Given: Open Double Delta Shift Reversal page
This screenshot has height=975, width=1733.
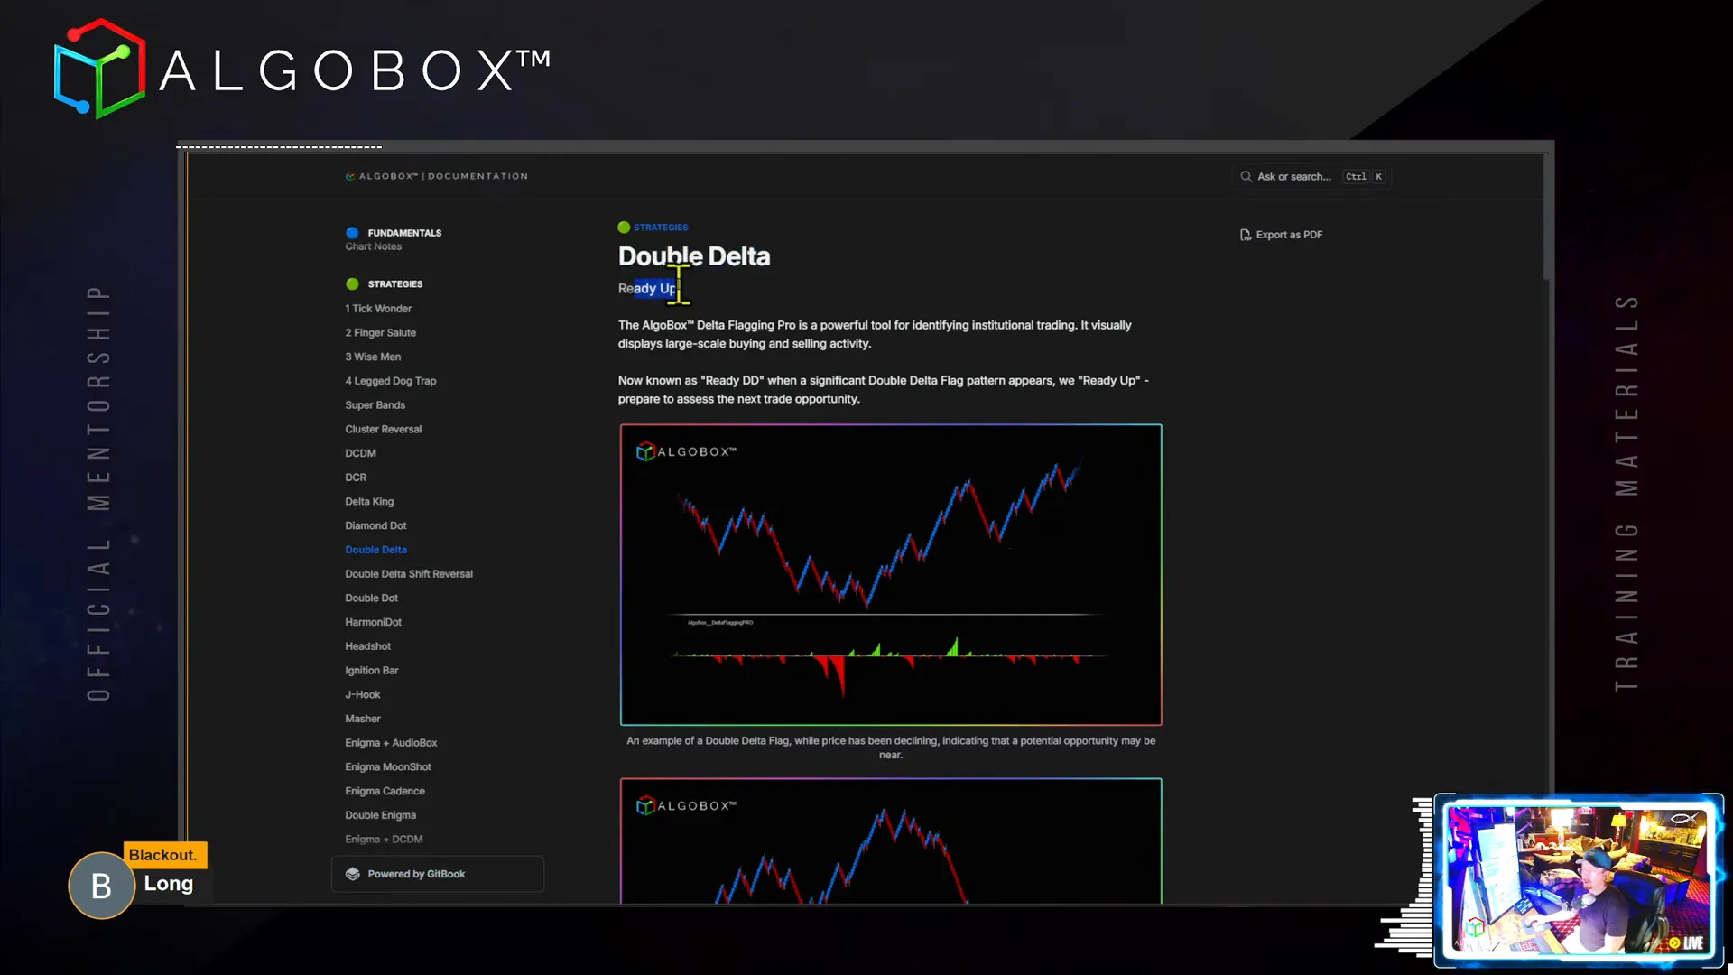Looking at the screenshot, I should (x=409, y=574).
